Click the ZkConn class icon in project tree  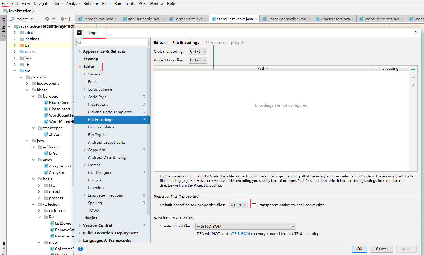coord(46,134)
